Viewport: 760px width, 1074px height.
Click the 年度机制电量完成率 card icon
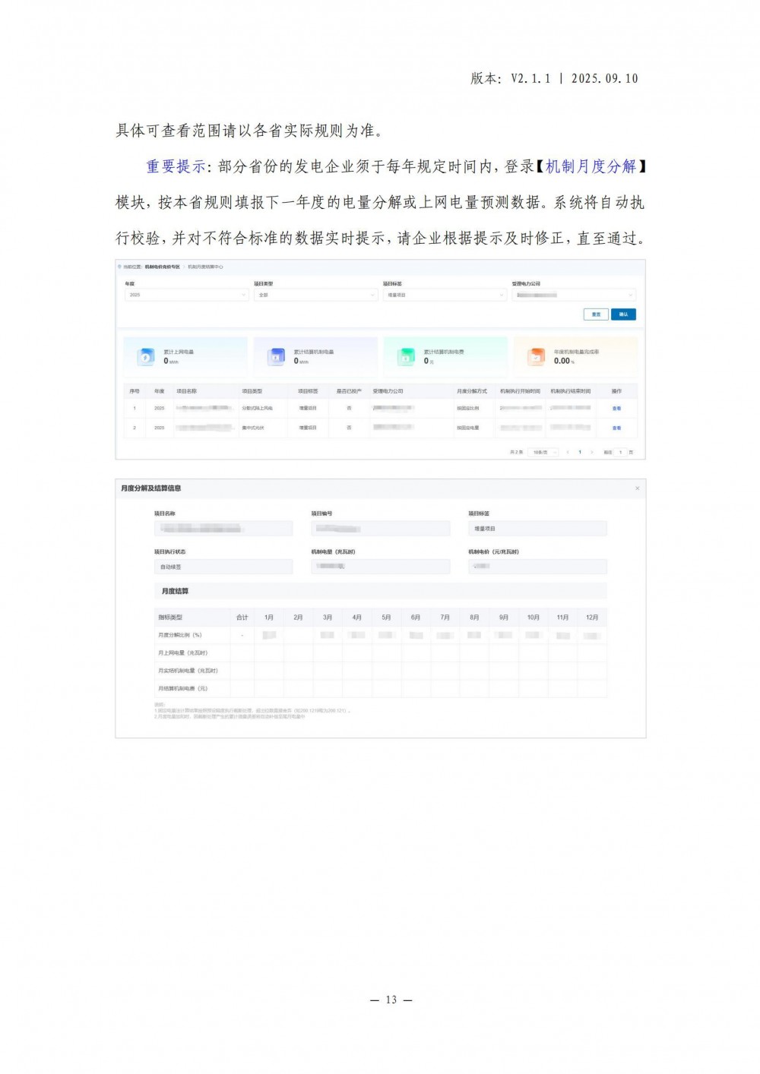537,357
